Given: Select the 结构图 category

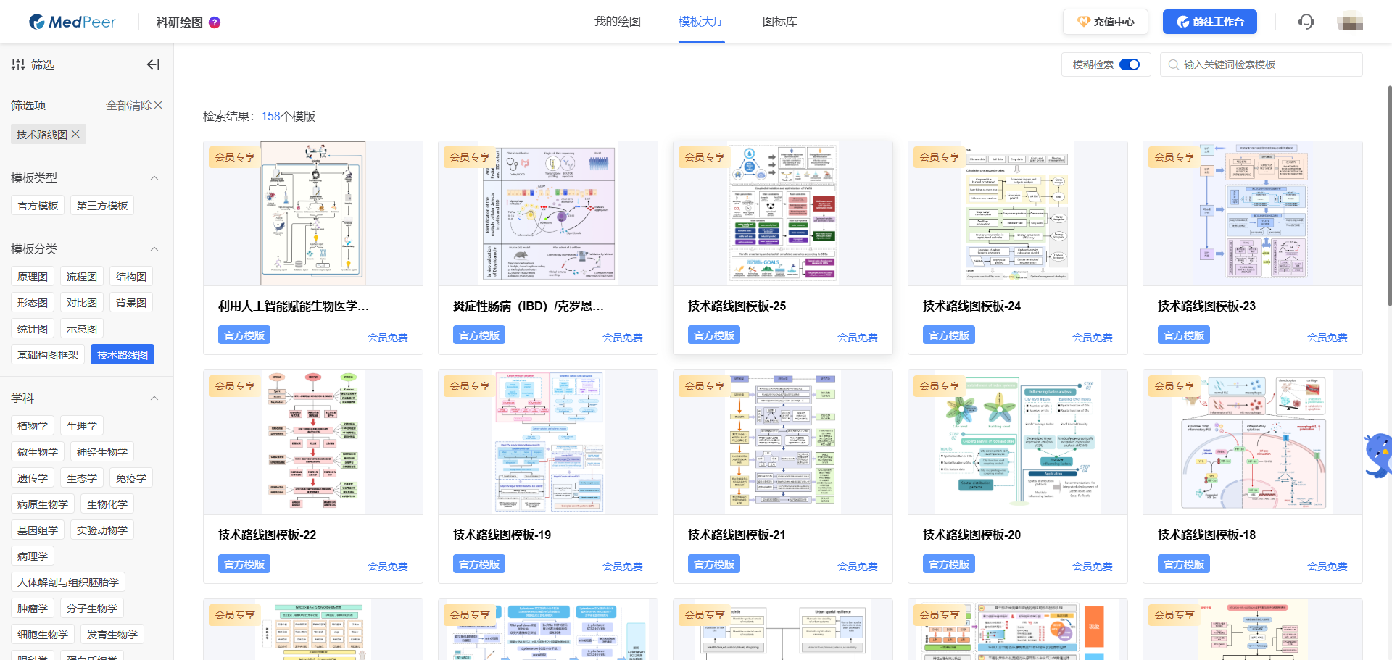Looking at the screenshot, I should [131, 277].
